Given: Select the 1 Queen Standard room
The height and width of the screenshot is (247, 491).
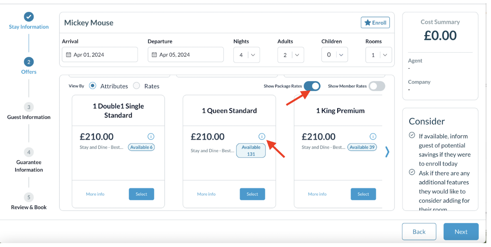Looking at the screenshot, I should 252,194.
